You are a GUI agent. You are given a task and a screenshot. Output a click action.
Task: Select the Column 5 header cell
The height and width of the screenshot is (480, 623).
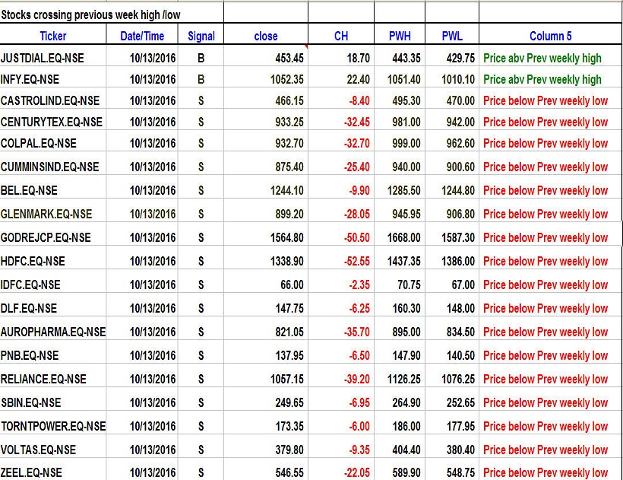pyautogui.click(x=551, y=36)
